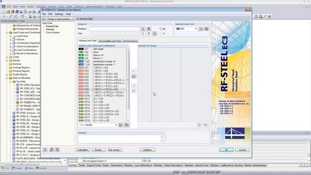Viewport: 311px width, 175px height.
Task: Expand the Loads folder in navigator
Action: (7, 57)
